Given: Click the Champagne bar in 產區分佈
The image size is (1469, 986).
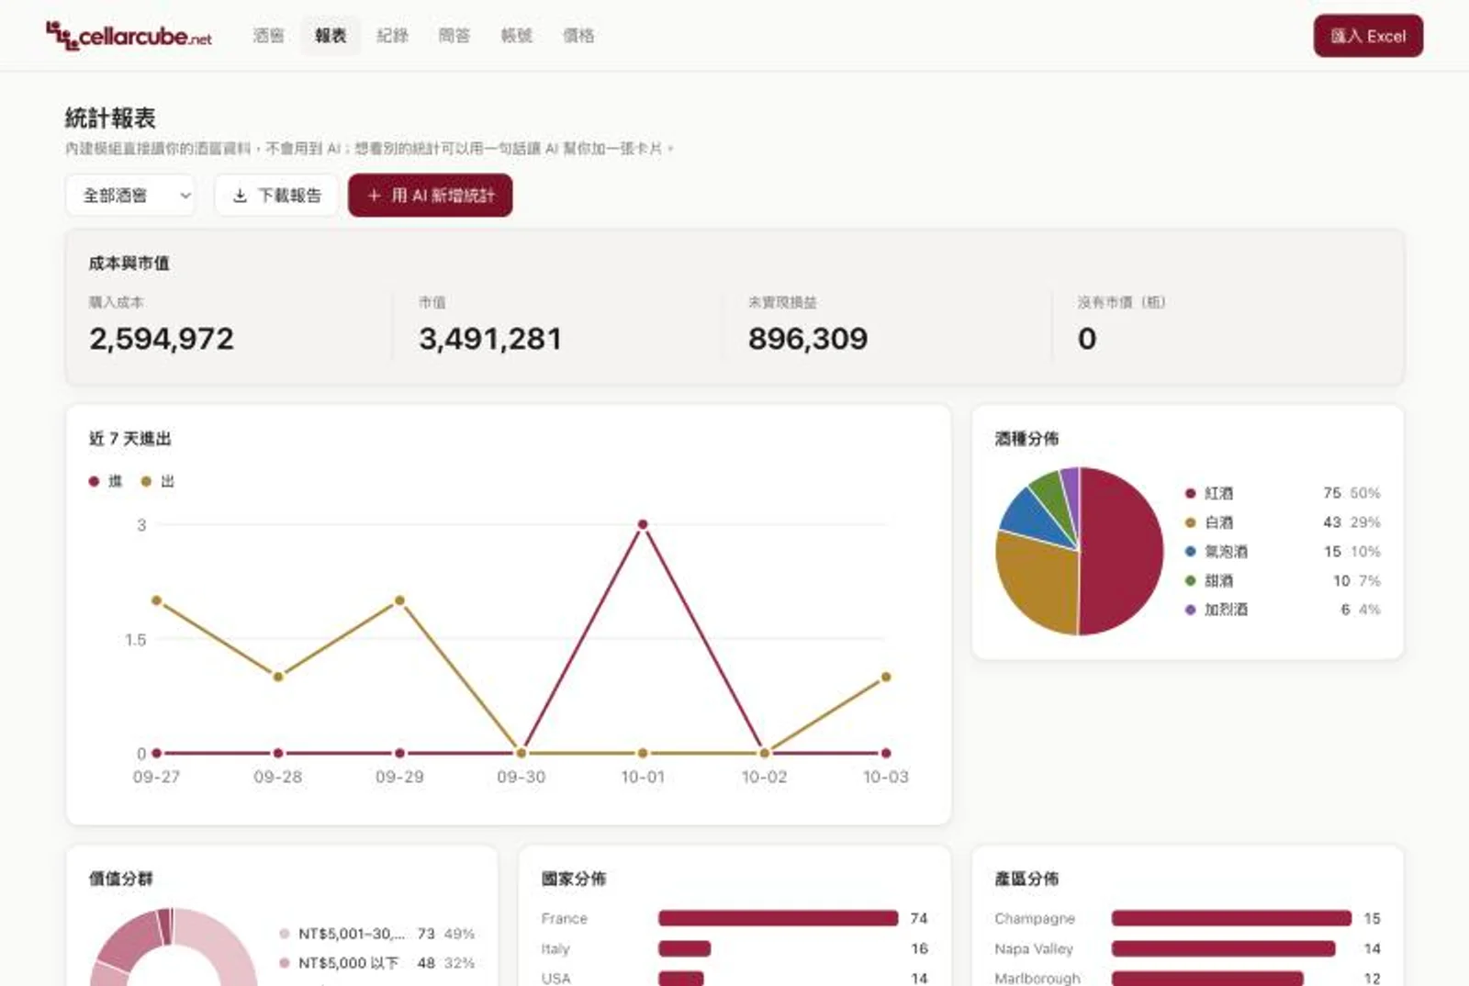Looking at the screenshot, I should [x=1231, y=918].
